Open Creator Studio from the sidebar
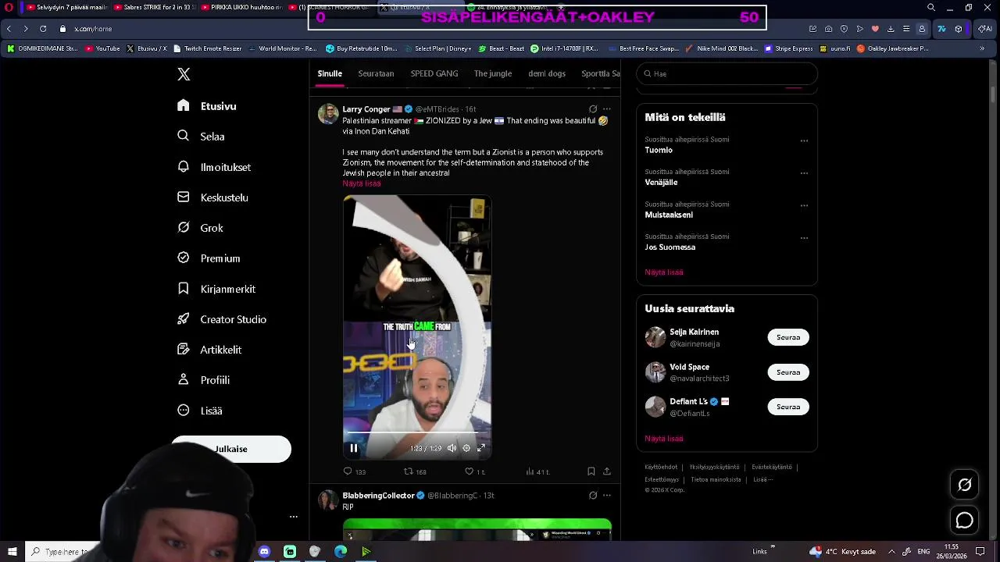The width and height of the screenshot is (1000, 562). tap(222, 319)
